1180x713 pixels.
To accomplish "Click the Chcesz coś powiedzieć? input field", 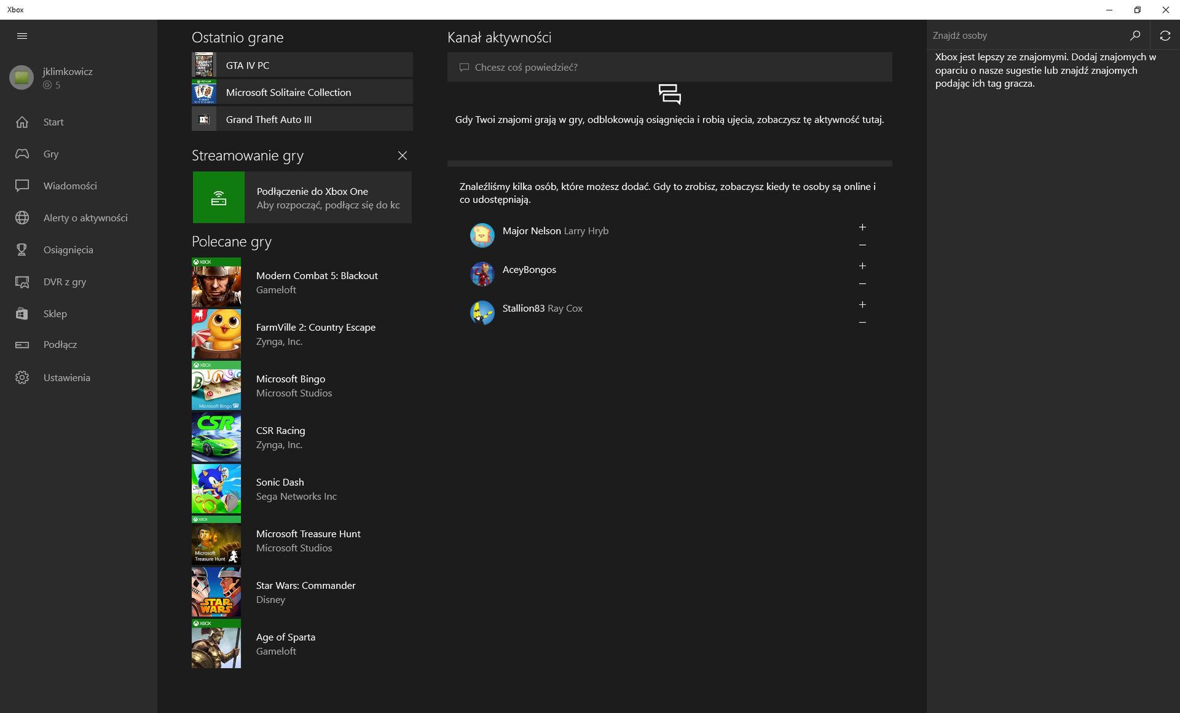I will (669, 67).
